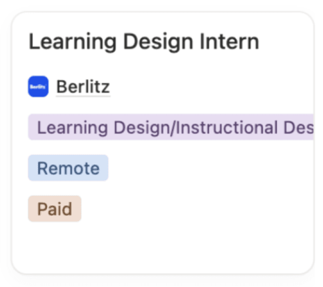Choose the Paid compensation chip

[54, 209]
